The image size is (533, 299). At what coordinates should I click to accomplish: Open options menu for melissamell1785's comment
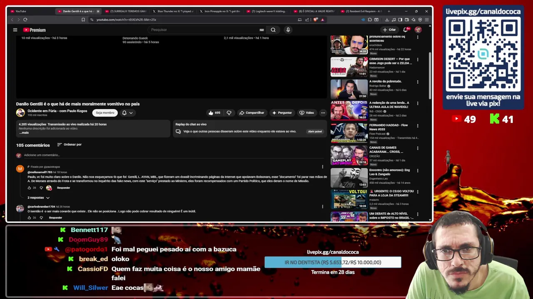(322, 167)
